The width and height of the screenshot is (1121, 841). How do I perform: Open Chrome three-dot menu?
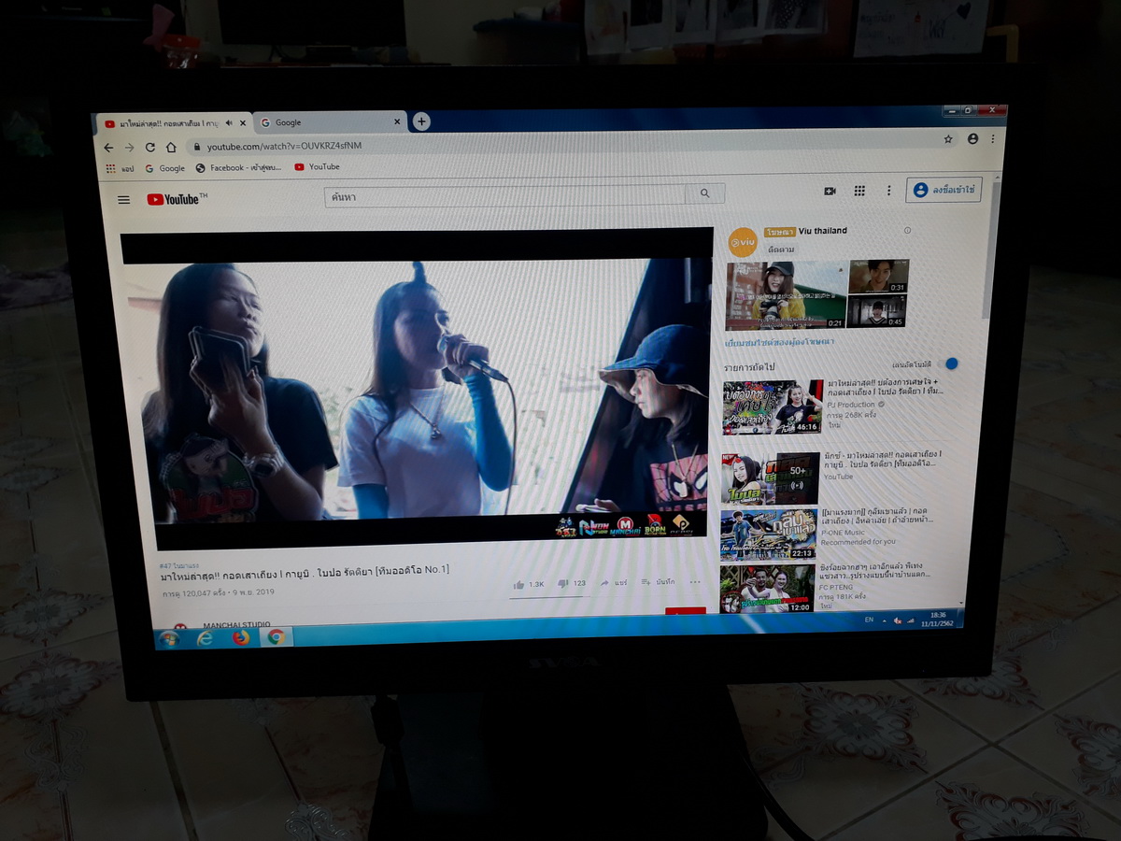pos(992,137)
